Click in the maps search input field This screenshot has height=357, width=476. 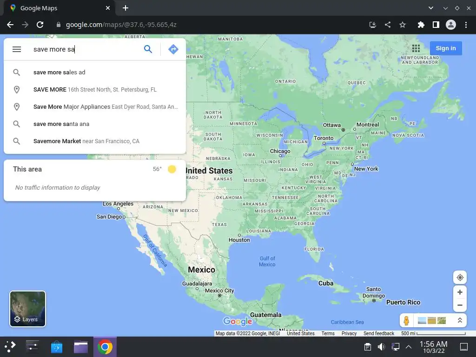point(85,49)
